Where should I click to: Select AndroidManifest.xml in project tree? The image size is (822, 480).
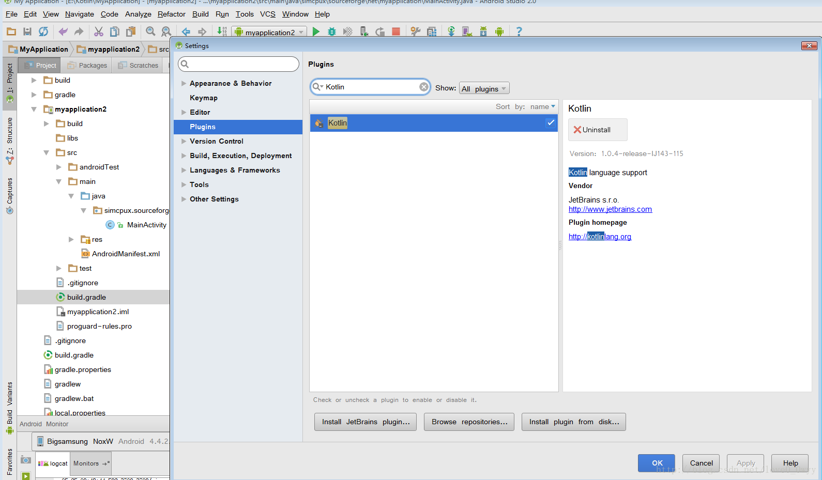coord(126,254)
